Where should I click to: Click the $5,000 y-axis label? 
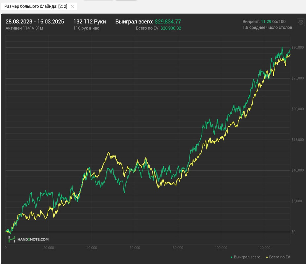click(297, 201)
